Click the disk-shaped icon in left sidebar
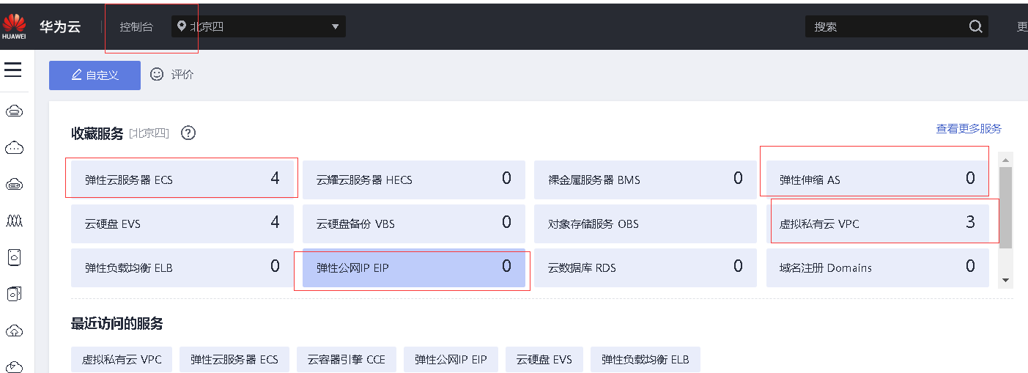This screenshot has width=1028, height=373. click(x=14, y=256)
